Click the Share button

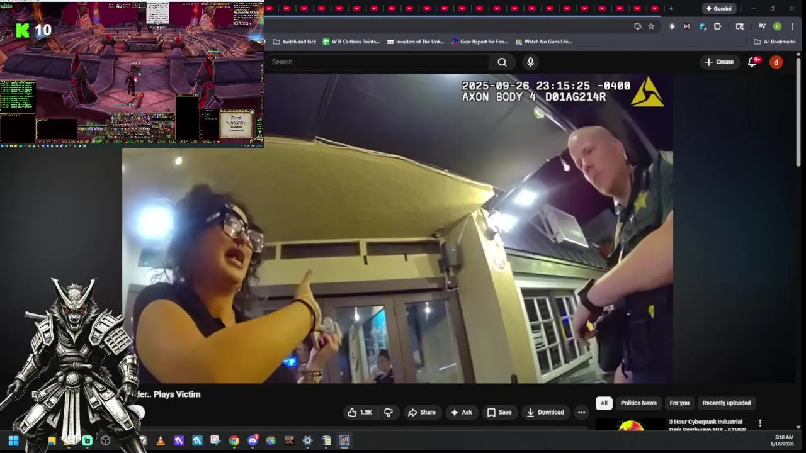click(x=421, y=412)
